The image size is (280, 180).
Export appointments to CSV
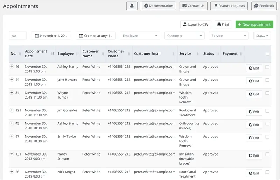coord(196,24)
